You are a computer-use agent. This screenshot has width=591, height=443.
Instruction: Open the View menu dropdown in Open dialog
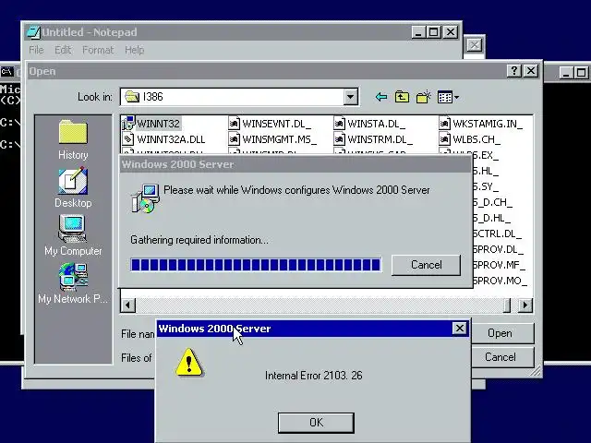(x=448, y=97)
